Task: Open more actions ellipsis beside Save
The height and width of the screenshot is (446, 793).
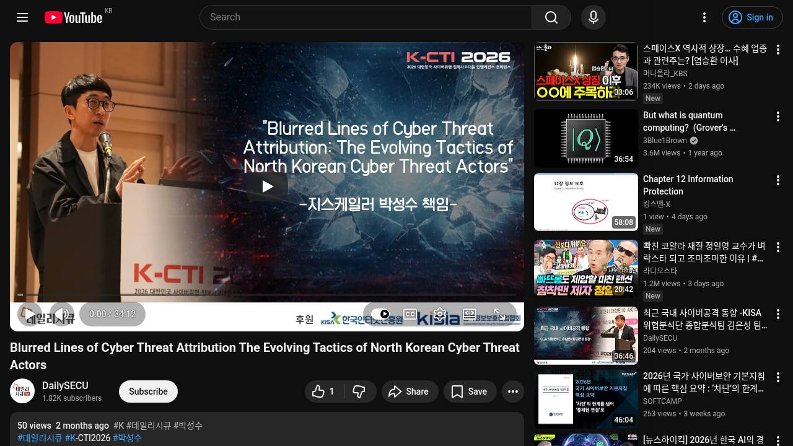Action: click(x=513, y=391)
